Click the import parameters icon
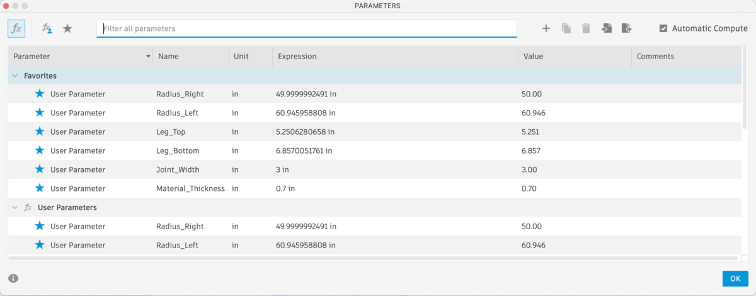This screenshot has width=756, height=296. 607,28
